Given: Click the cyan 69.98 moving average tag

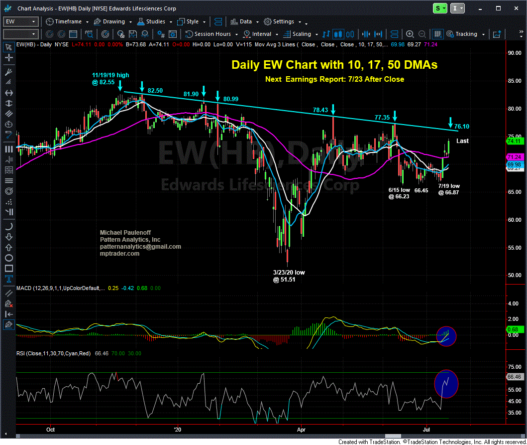Looking at the screenshot, I should point(514,164).
